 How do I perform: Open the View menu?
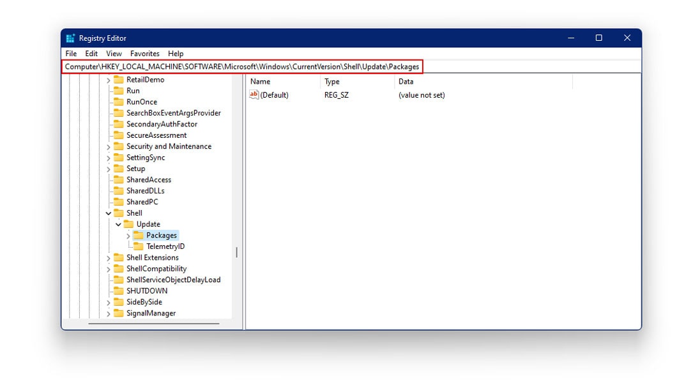click(114, 53)
